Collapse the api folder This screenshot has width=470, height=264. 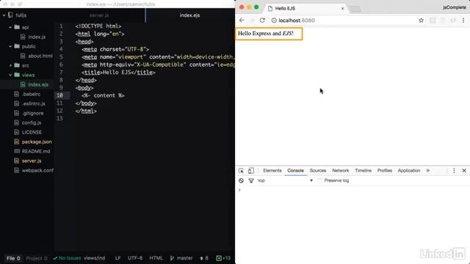tap(10, 27)
